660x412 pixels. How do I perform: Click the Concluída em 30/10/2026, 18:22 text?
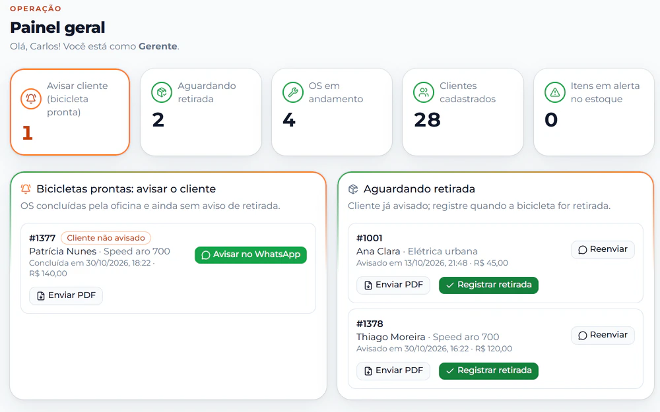tap(90, 263)
